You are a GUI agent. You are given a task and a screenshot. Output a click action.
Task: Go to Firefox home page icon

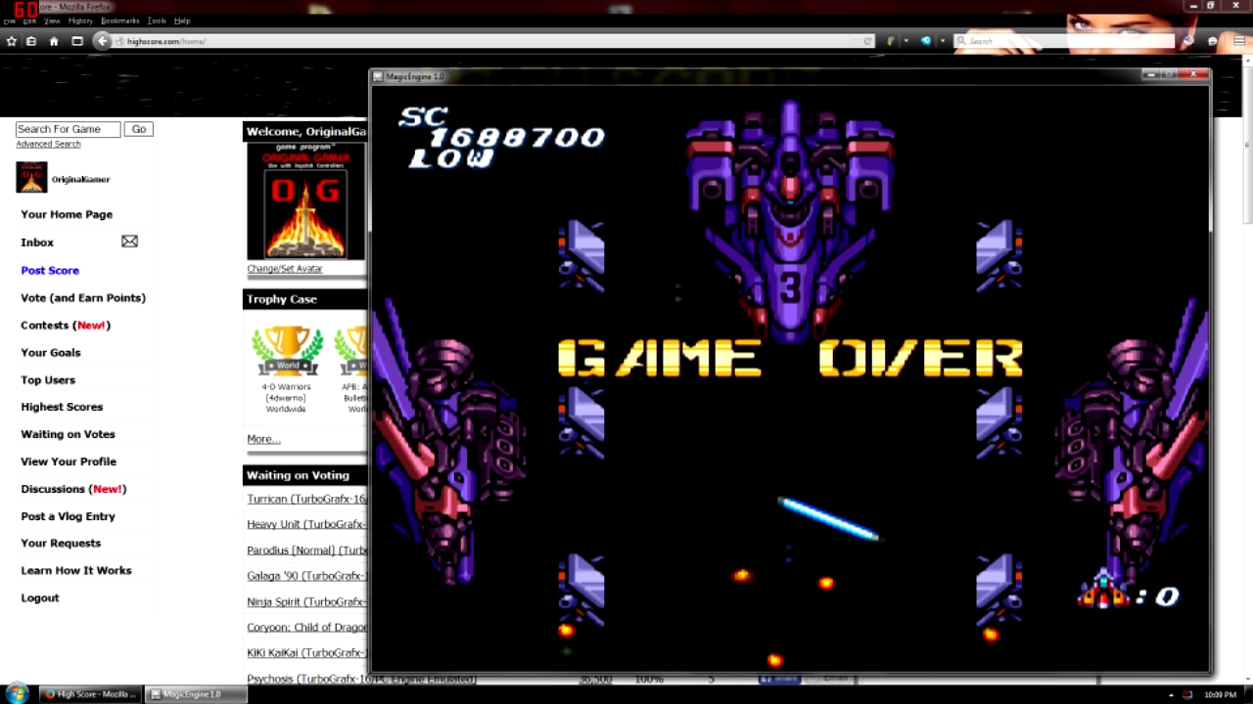(x=54, y=41)
